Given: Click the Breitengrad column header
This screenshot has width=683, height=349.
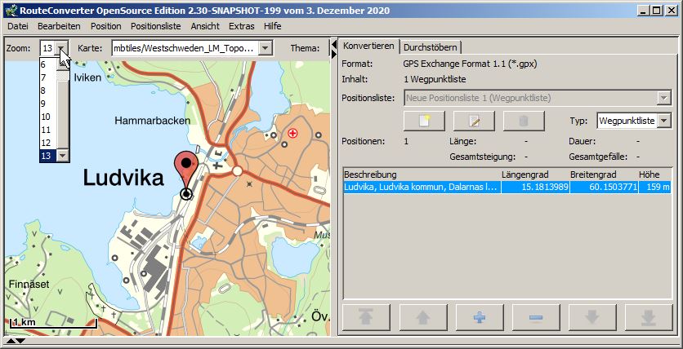Looking at the screenshot, I should pyautogui.click(x=590, y=174).
